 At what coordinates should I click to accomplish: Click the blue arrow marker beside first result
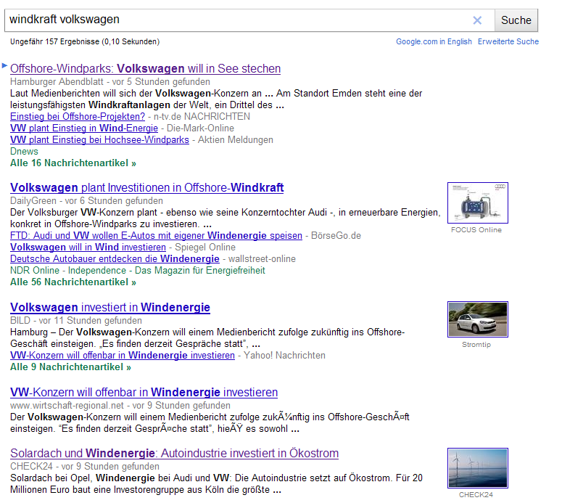[x=4, y=65]
